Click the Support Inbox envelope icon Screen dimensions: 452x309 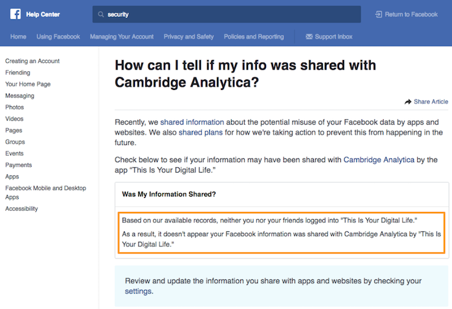[309, 37]
